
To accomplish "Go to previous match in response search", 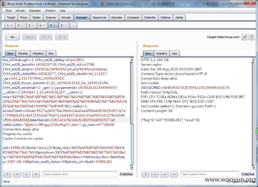I will (x=155, y=174).
